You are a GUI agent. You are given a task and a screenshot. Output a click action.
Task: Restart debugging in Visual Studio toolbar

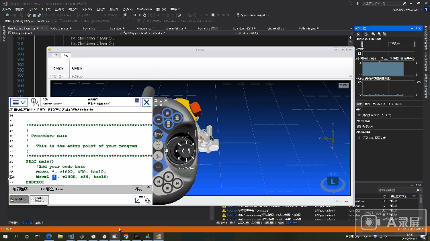[x=144, y=15]
